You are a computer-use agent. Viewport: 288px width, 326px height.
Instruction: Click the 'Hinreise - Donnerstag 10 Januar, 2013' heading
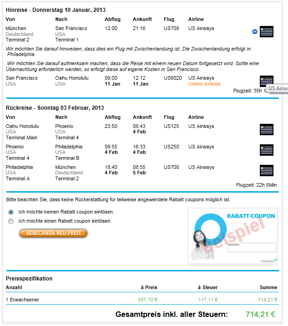(55, 10)
